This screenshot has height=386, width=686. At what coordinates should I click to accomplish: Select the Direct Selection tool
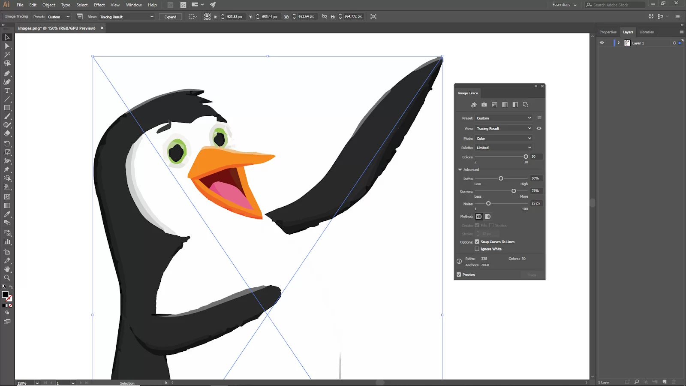[x=7, y=46]
